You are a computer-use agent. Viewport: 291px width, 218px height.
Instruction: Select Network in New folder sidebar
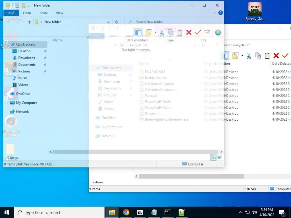coord(22,112)
